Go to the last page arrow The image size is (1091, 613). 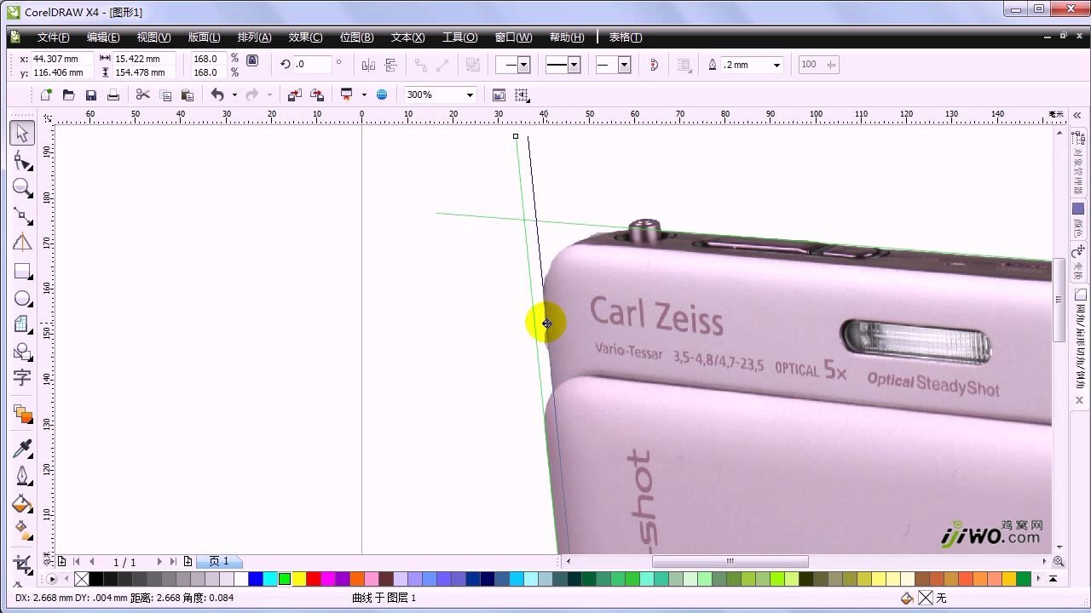pos(174,562)
